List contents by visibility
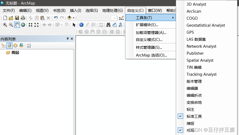The image size is (239, 135). click(15, 46)
